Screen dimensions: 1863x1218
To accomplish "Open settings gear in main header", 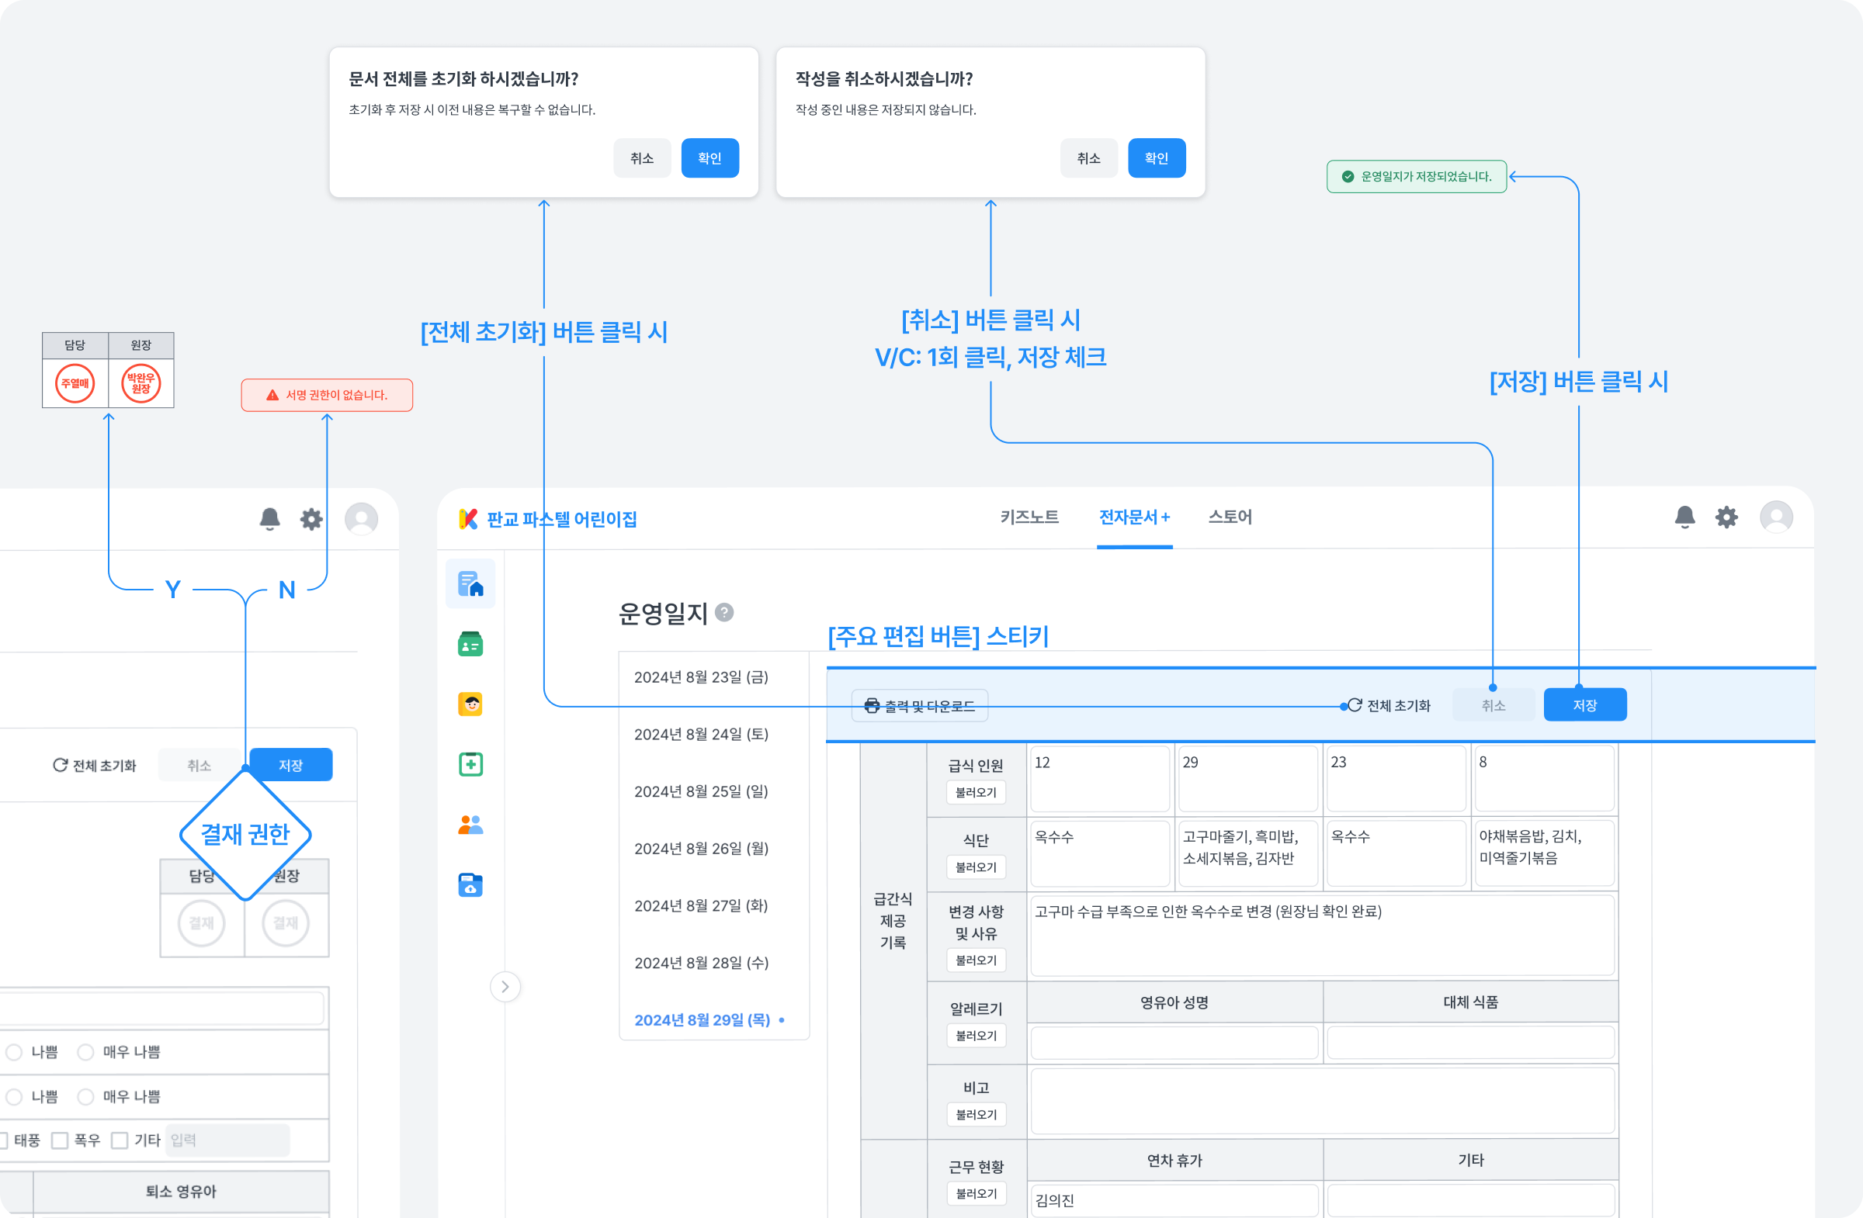I will pos(1726,517).
